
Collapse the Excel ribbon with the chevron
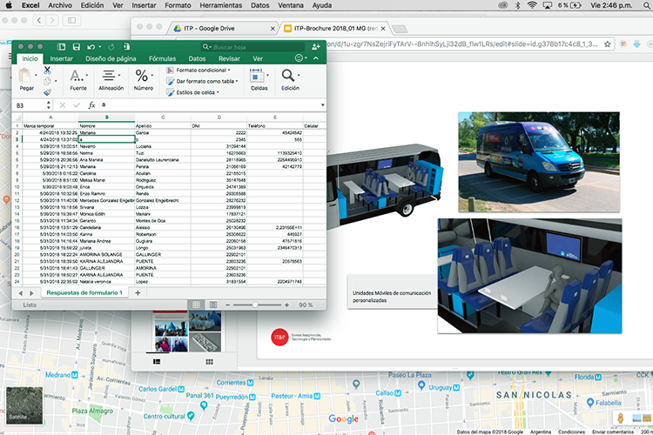tap(316, 58)
